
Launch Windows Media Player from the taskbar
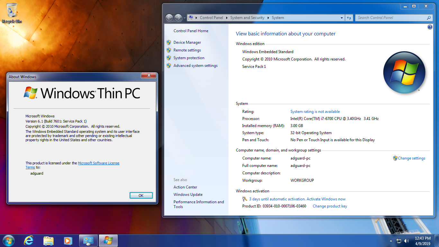(68, 241)
